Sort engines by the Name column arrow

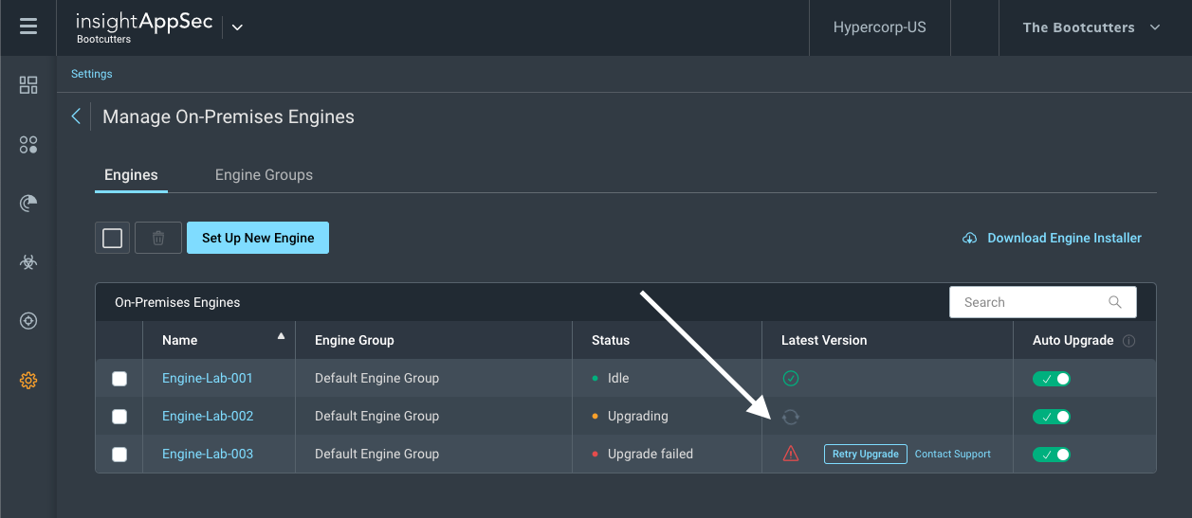tap(281, 336)
